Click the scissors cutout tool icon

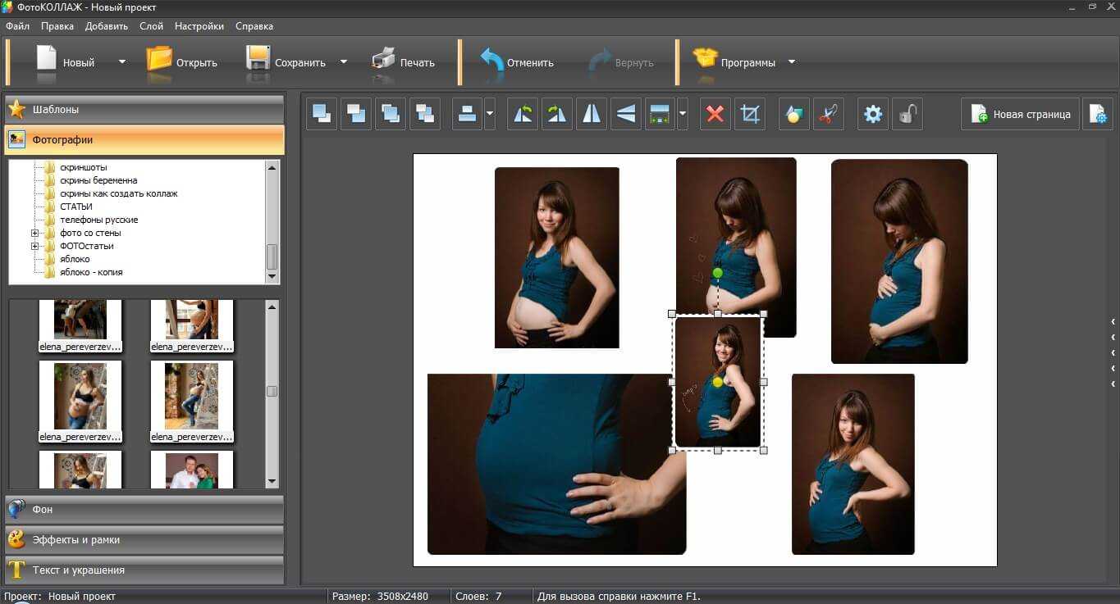tap(828, 114)
